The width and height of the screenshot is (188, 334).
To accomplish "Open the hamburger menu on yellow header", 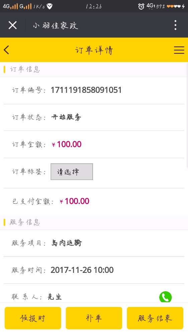I will pyautogui.click(x=179, y=50).
